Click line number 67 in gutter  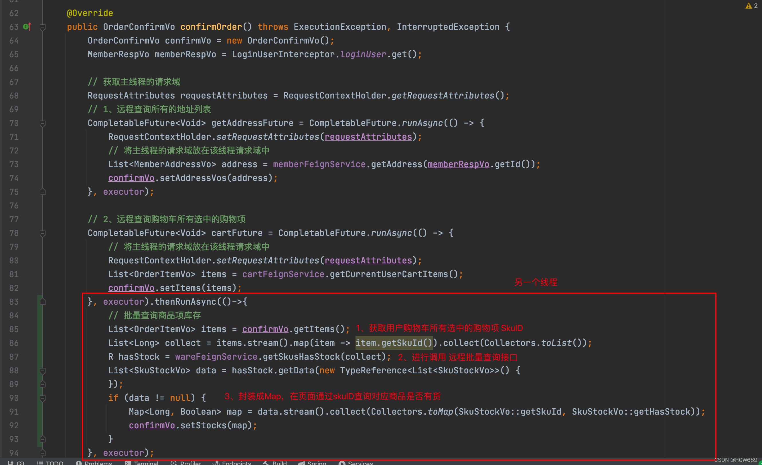tap(14, 82)
